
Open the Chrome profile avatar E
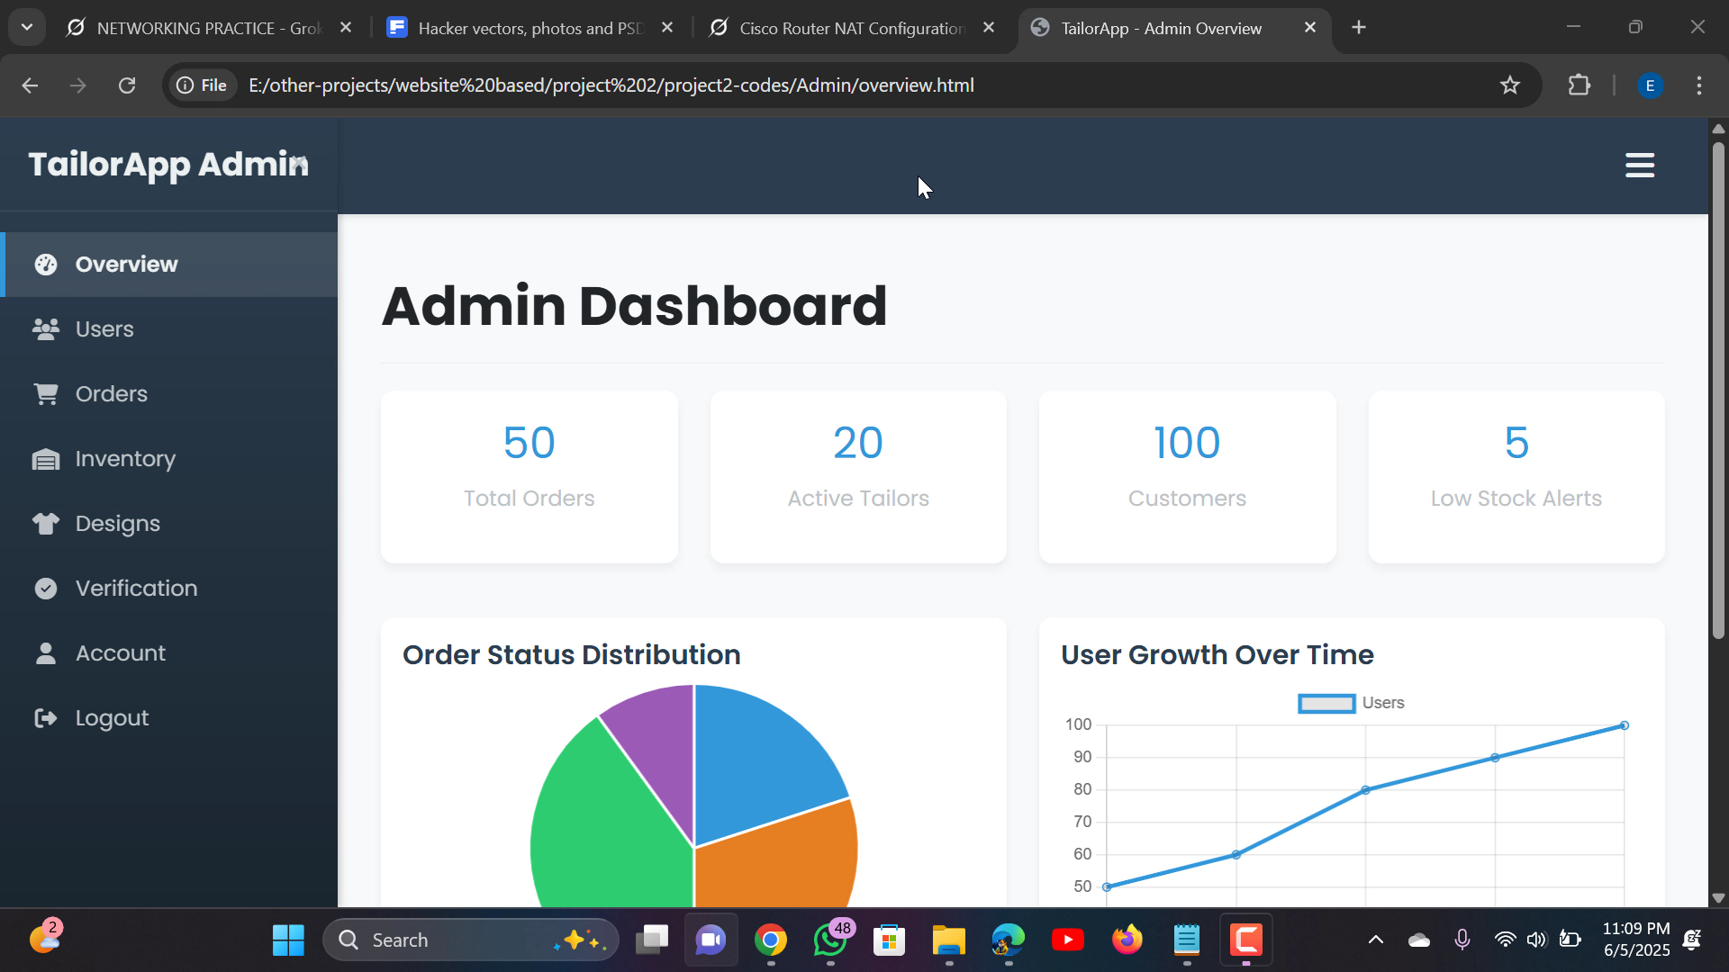point(1650,85)
